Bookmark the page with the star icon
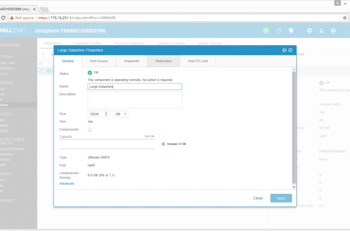 pos(345,18)
